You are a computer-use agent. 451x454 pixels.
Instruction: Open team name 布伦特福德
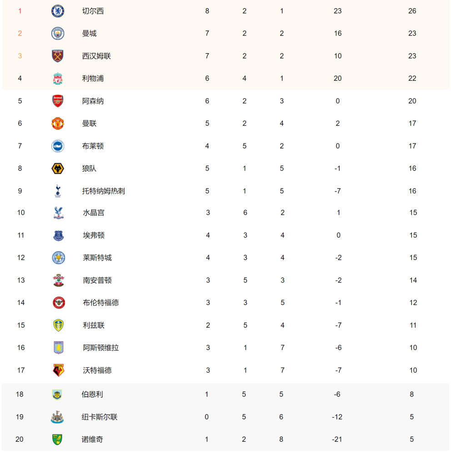[x=101, y=303]
